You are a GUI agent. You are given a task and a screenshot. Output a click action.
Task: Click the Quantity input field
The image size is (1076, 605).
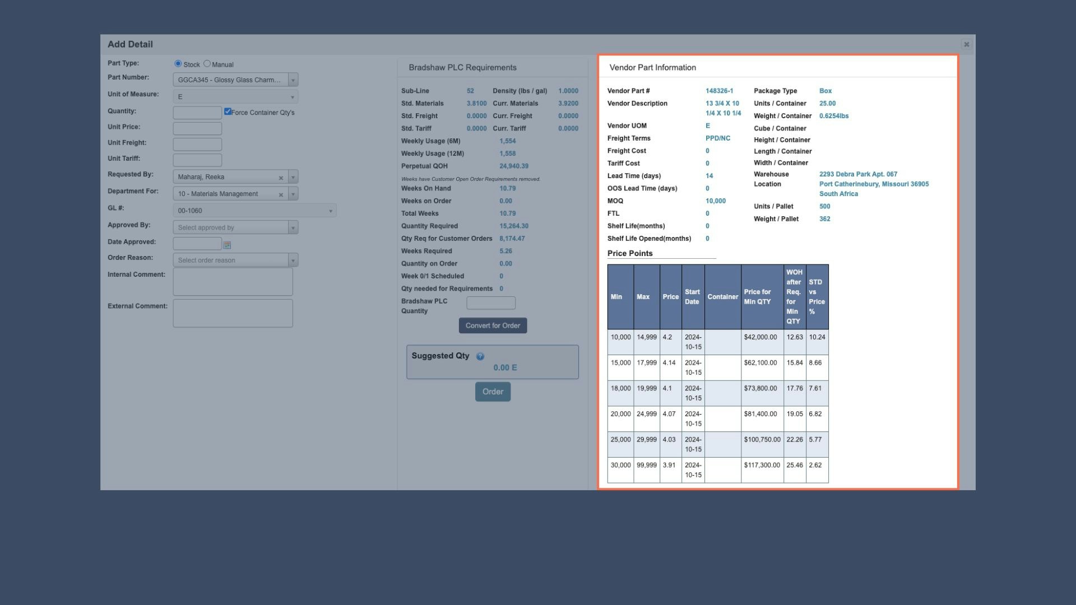pyautogui.click(x=197, y=112)
